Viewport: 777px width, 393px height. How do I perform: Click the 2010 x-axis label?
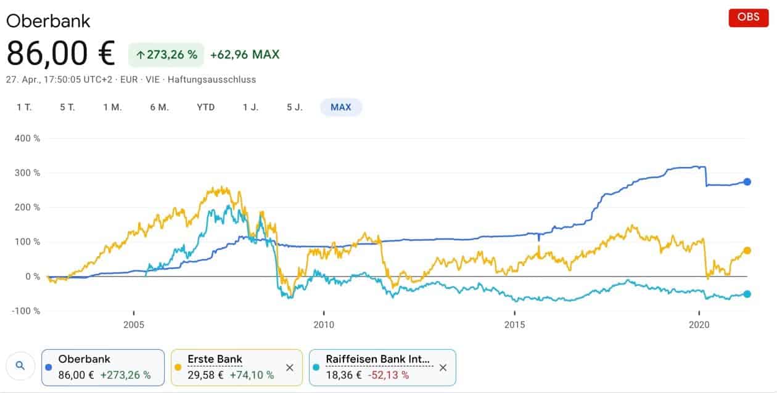click(x=323, y=324)
